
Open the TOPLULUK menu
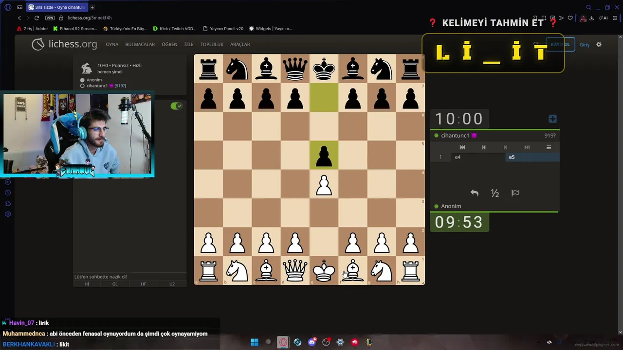(x=212, y=44)
